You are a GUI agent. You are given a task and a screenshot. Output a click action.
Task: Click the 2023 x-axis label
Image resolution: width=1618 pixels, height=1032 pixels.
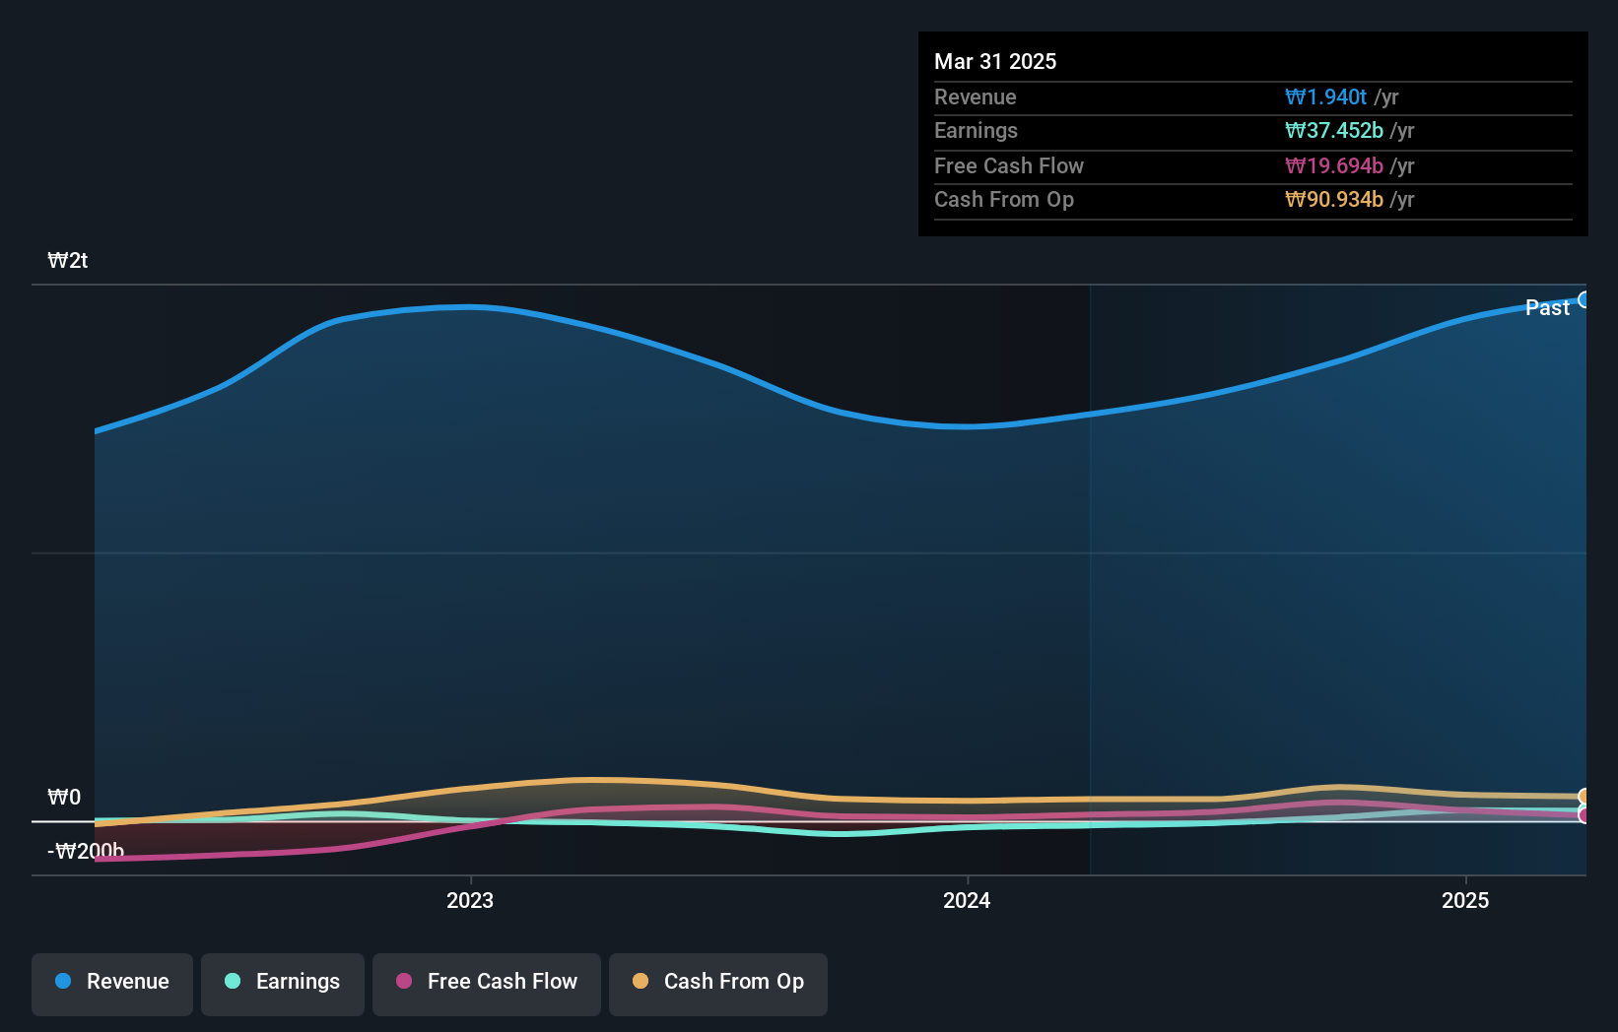pos(470,900)
